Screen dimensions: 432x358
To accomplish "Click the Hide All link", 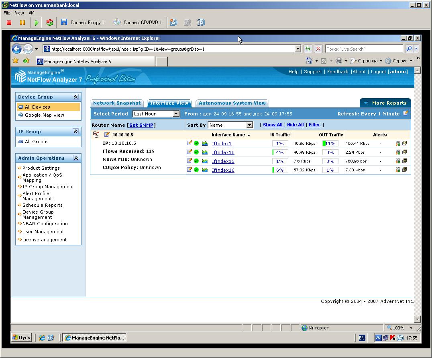I will click(295, 125).
